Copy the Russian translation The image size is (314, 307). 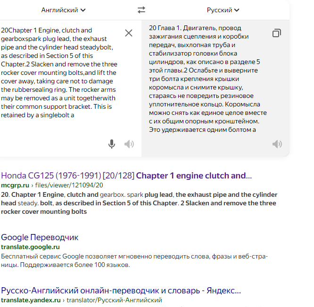coord(277,33)
